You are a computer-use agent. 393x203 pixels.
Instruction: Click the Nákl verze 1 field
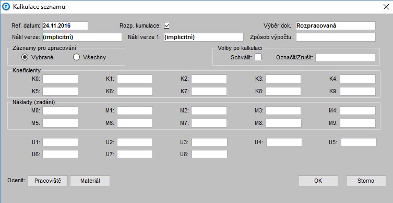204,37
